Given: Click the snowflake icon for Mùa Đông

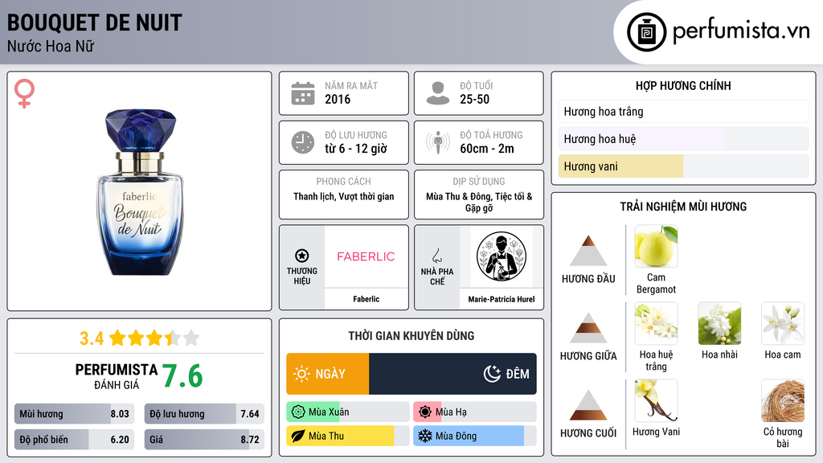Looking at the screenshot, I should pyautogui.click(x=425, y=436).
